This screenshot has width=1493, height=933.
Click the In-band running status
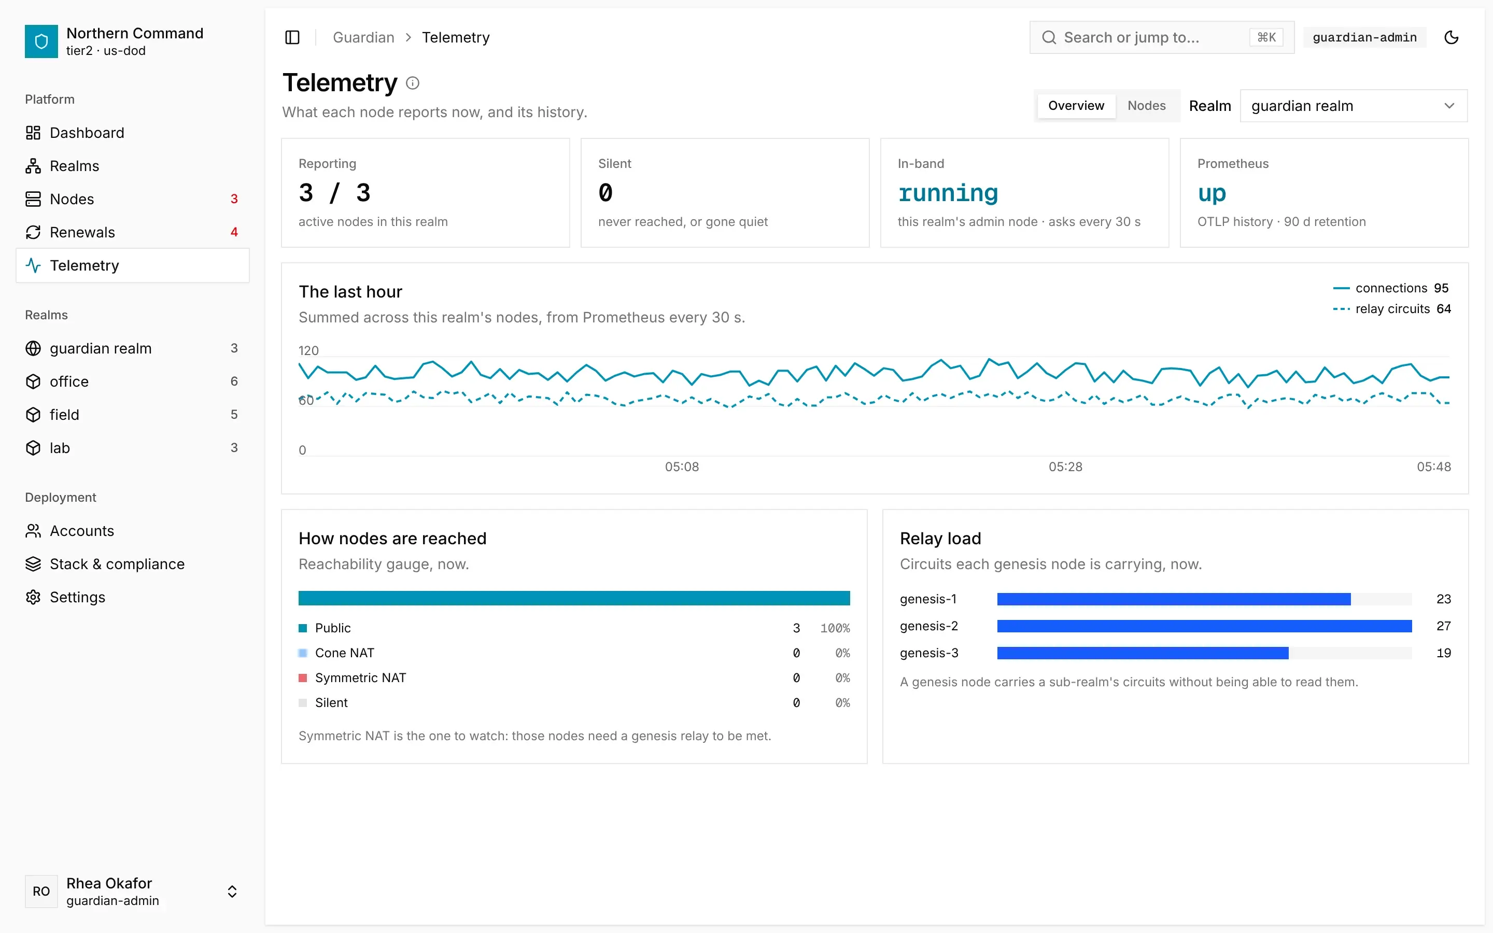tap(948, 193)
